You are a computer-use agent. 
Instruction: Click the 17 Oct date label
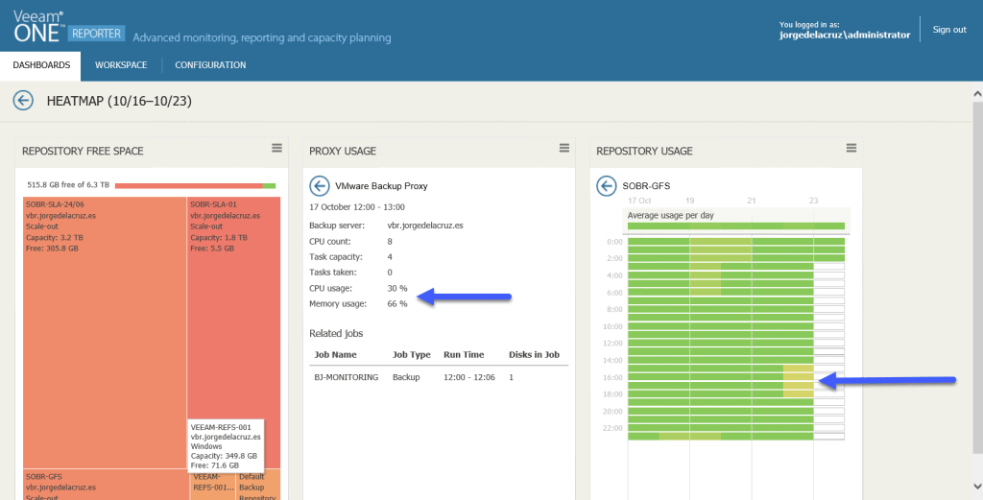point(639,201)
